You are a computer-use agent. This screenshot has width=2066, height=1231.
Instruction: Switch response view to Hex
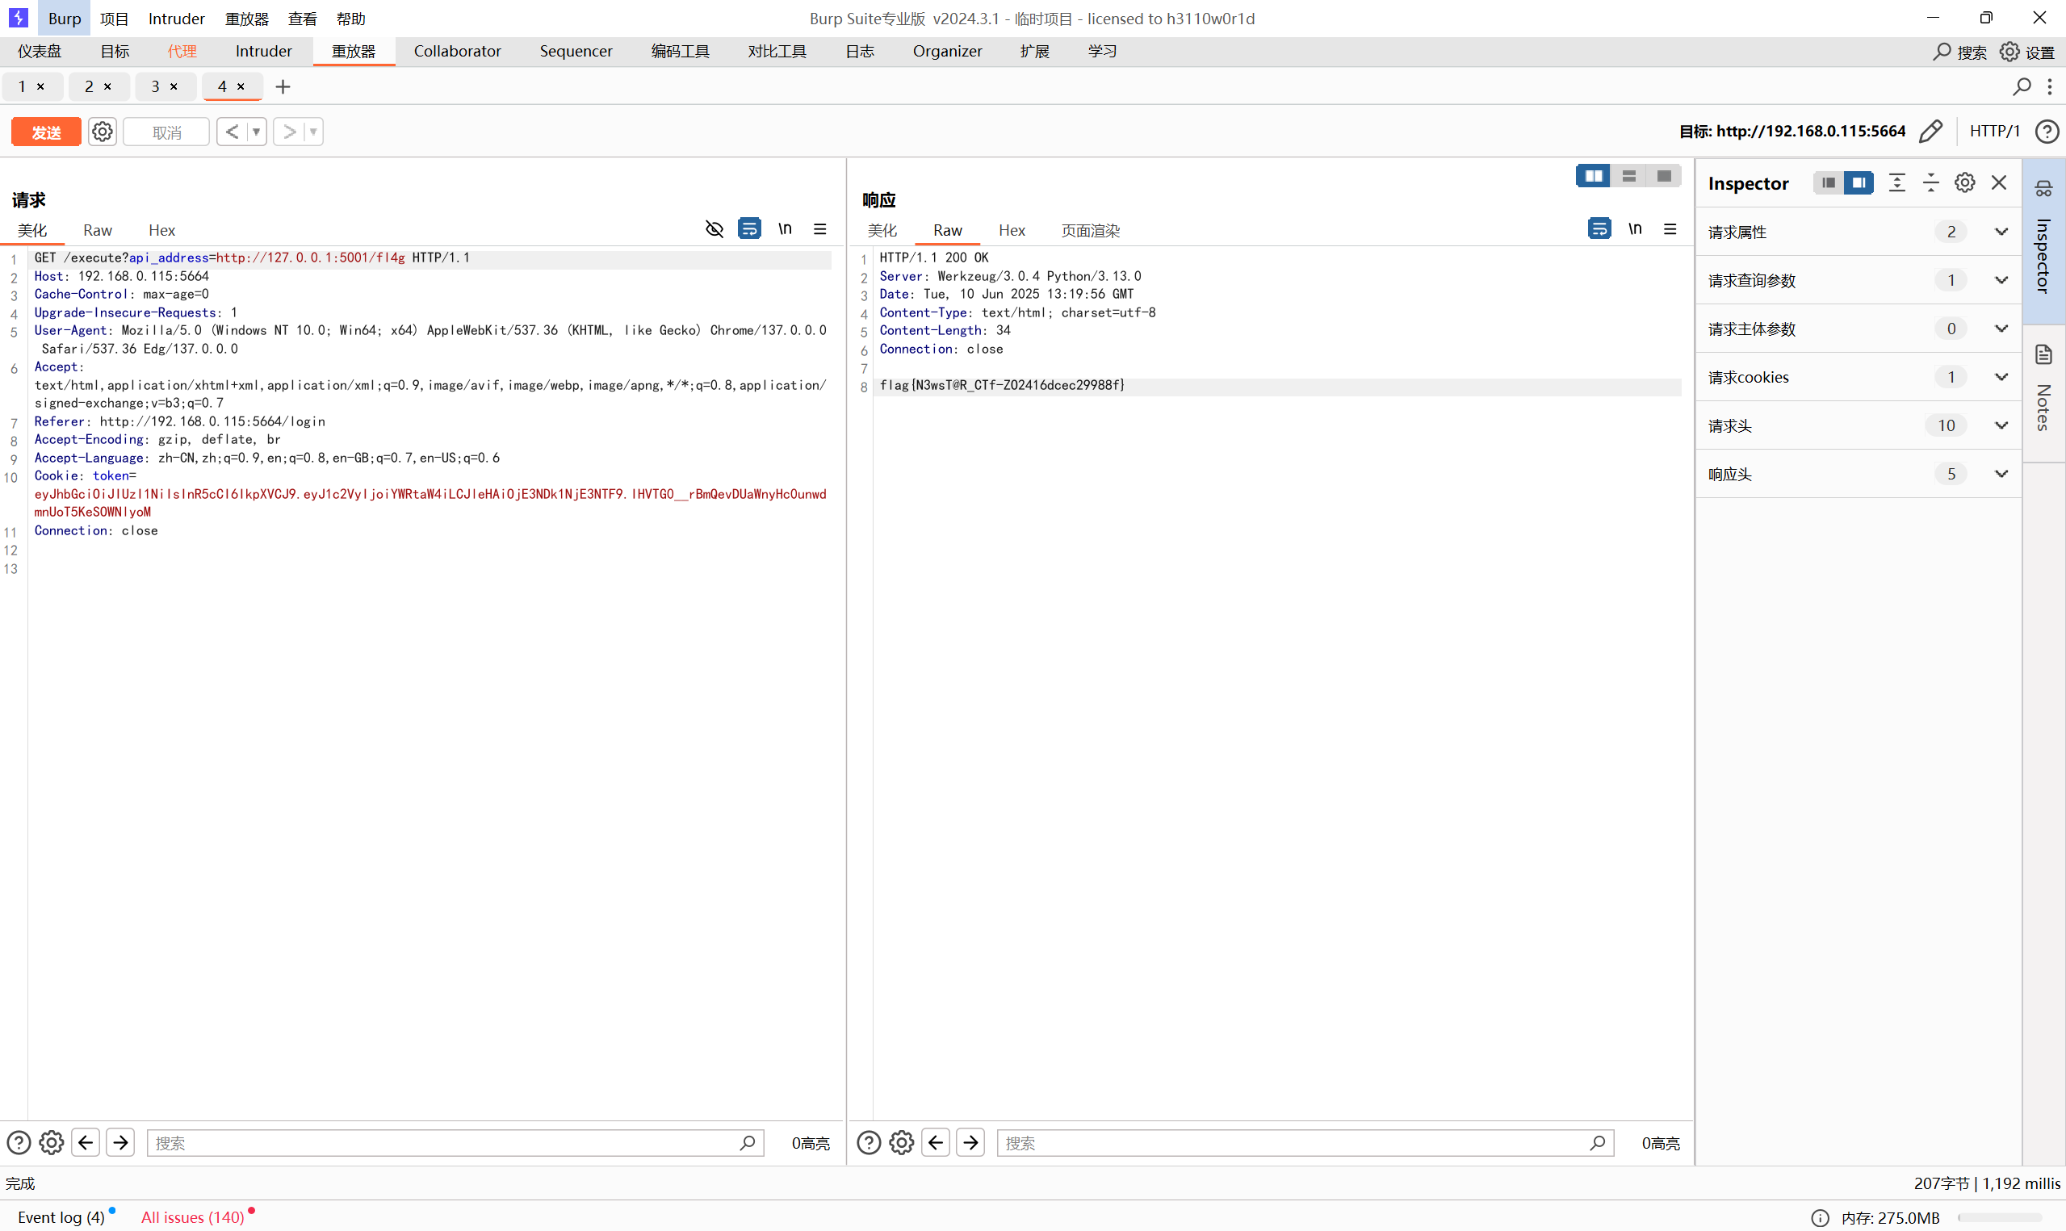pos(1011,230)
